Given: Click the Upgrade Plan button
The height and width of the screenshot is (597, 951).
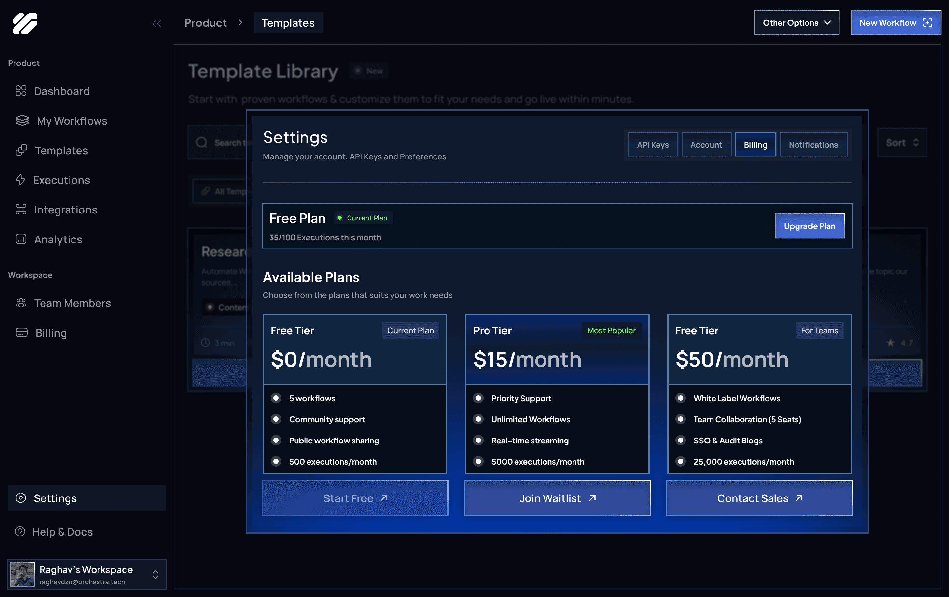Looking at the screenshot, I should point(809,226).
